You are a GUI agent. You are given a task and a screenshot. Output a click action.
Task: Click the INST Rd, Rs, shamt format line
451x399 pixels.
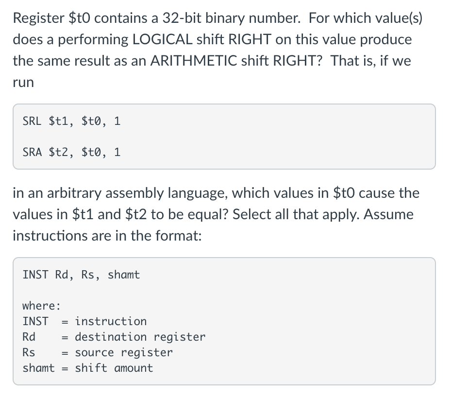81,275
